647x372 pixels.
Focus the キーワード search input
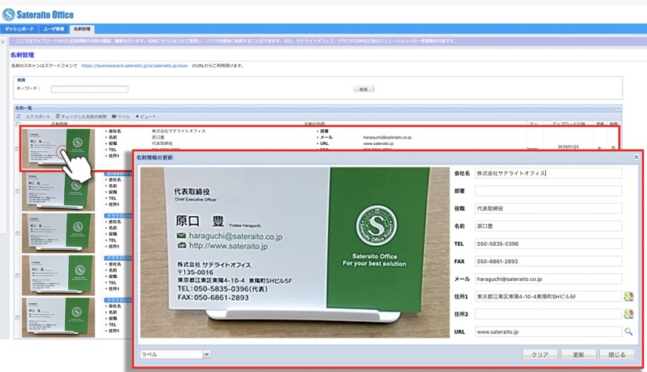click(x=89, y=89)
